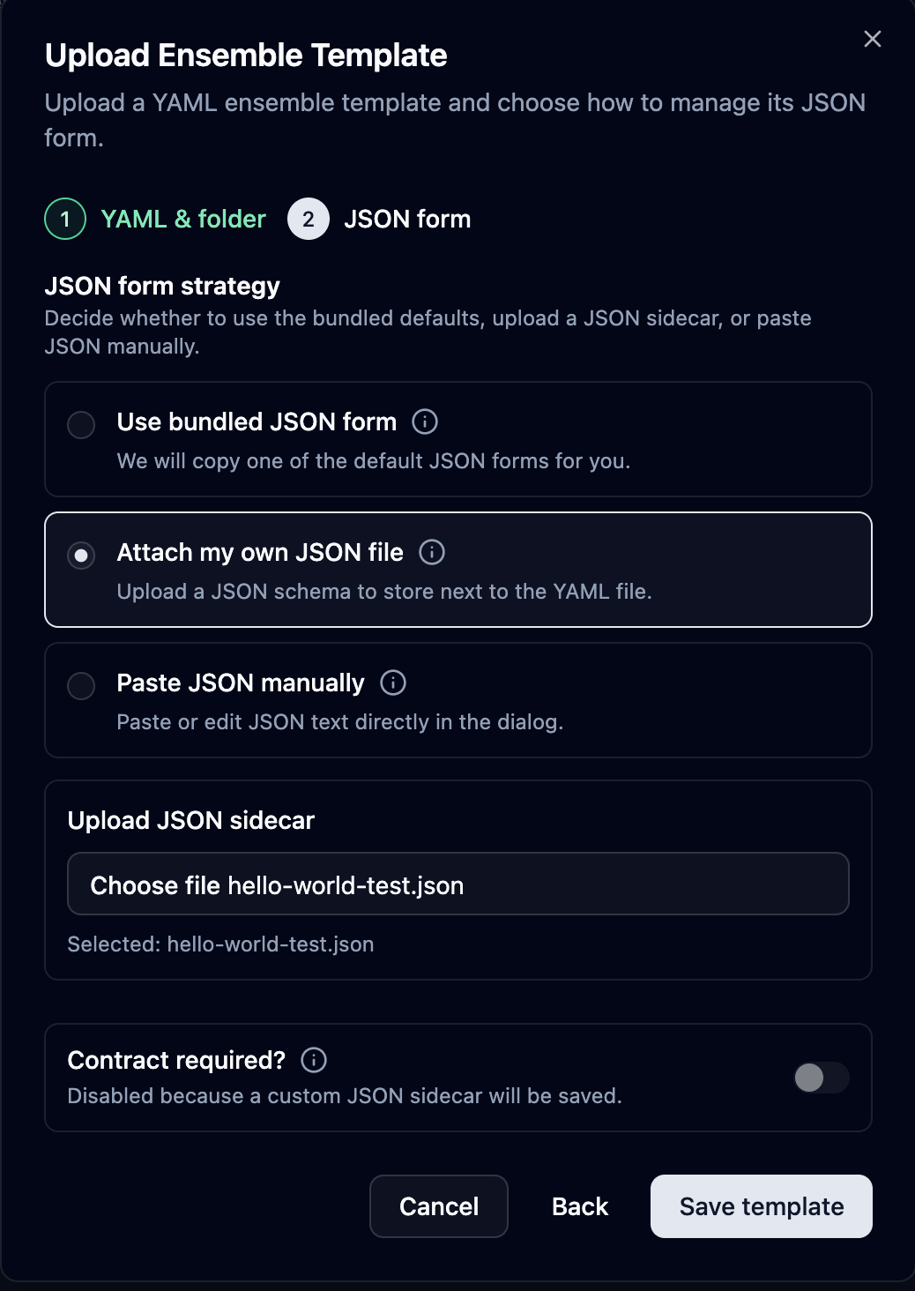This screenshot has height=1291, width=915.
Task: Select Attach my own JSON file radio button
Action: [81, 556]
